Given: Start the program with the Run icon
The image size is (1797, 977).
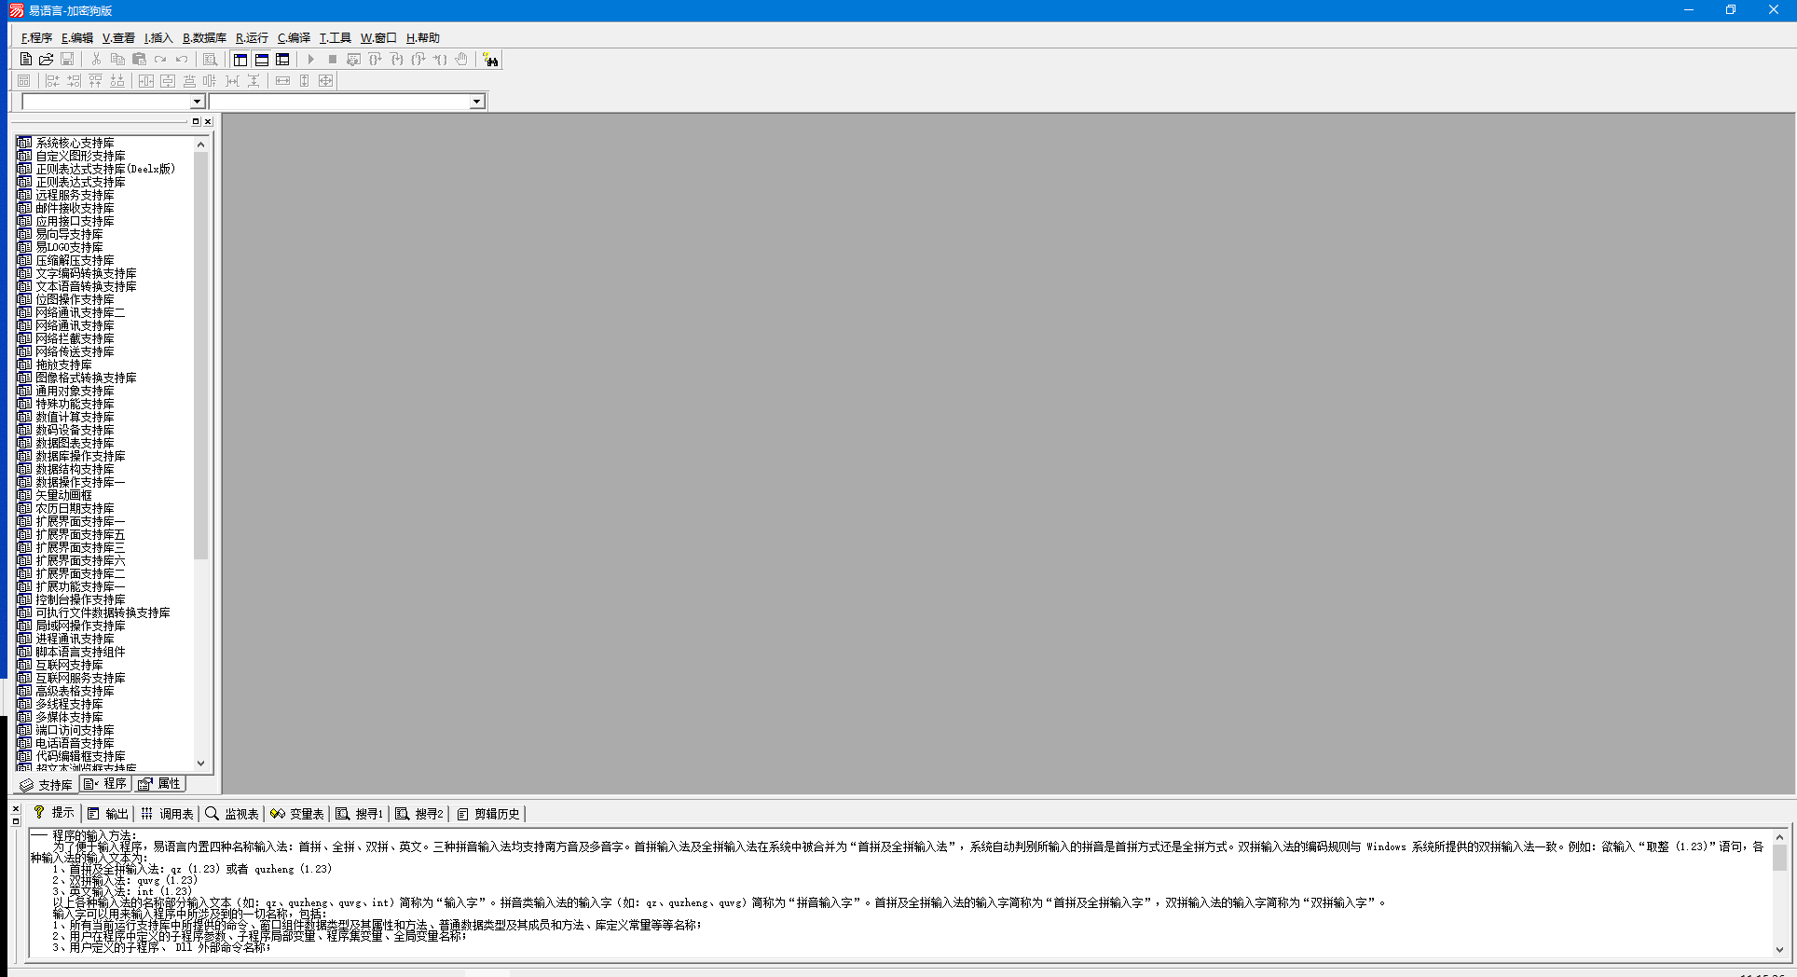Looking at the screenshot, I should click(310, 59).
